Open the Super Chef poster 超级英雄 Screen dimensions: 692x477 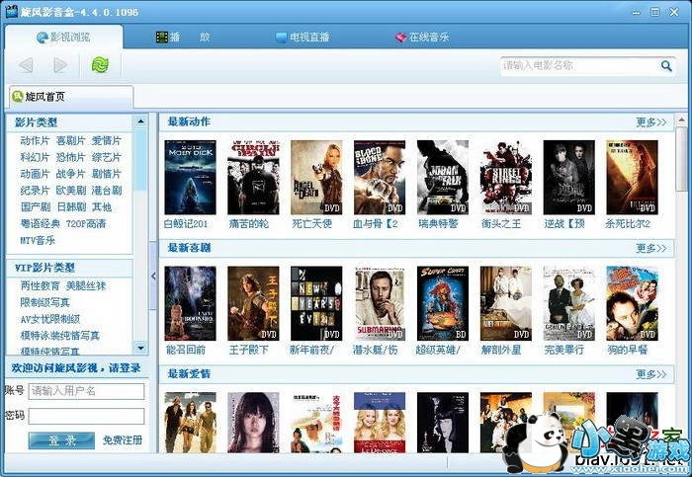pos(443,303)
